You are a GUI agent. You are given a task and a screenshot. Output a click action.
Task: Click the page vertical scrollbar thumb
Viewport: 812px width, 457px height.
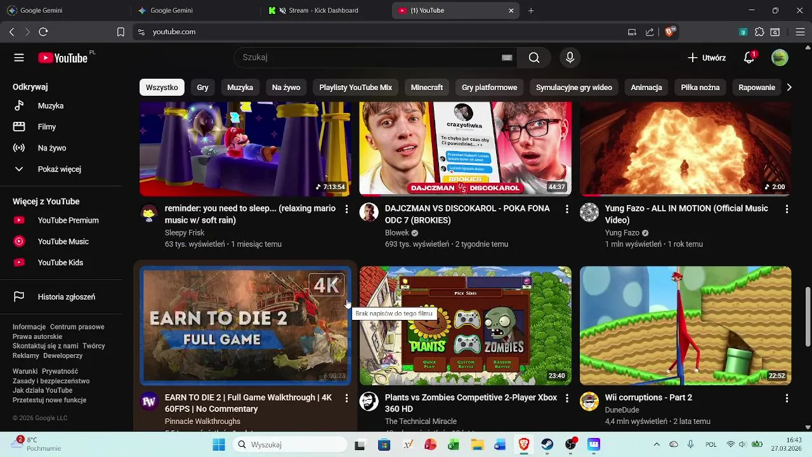(x=808, y=317)
